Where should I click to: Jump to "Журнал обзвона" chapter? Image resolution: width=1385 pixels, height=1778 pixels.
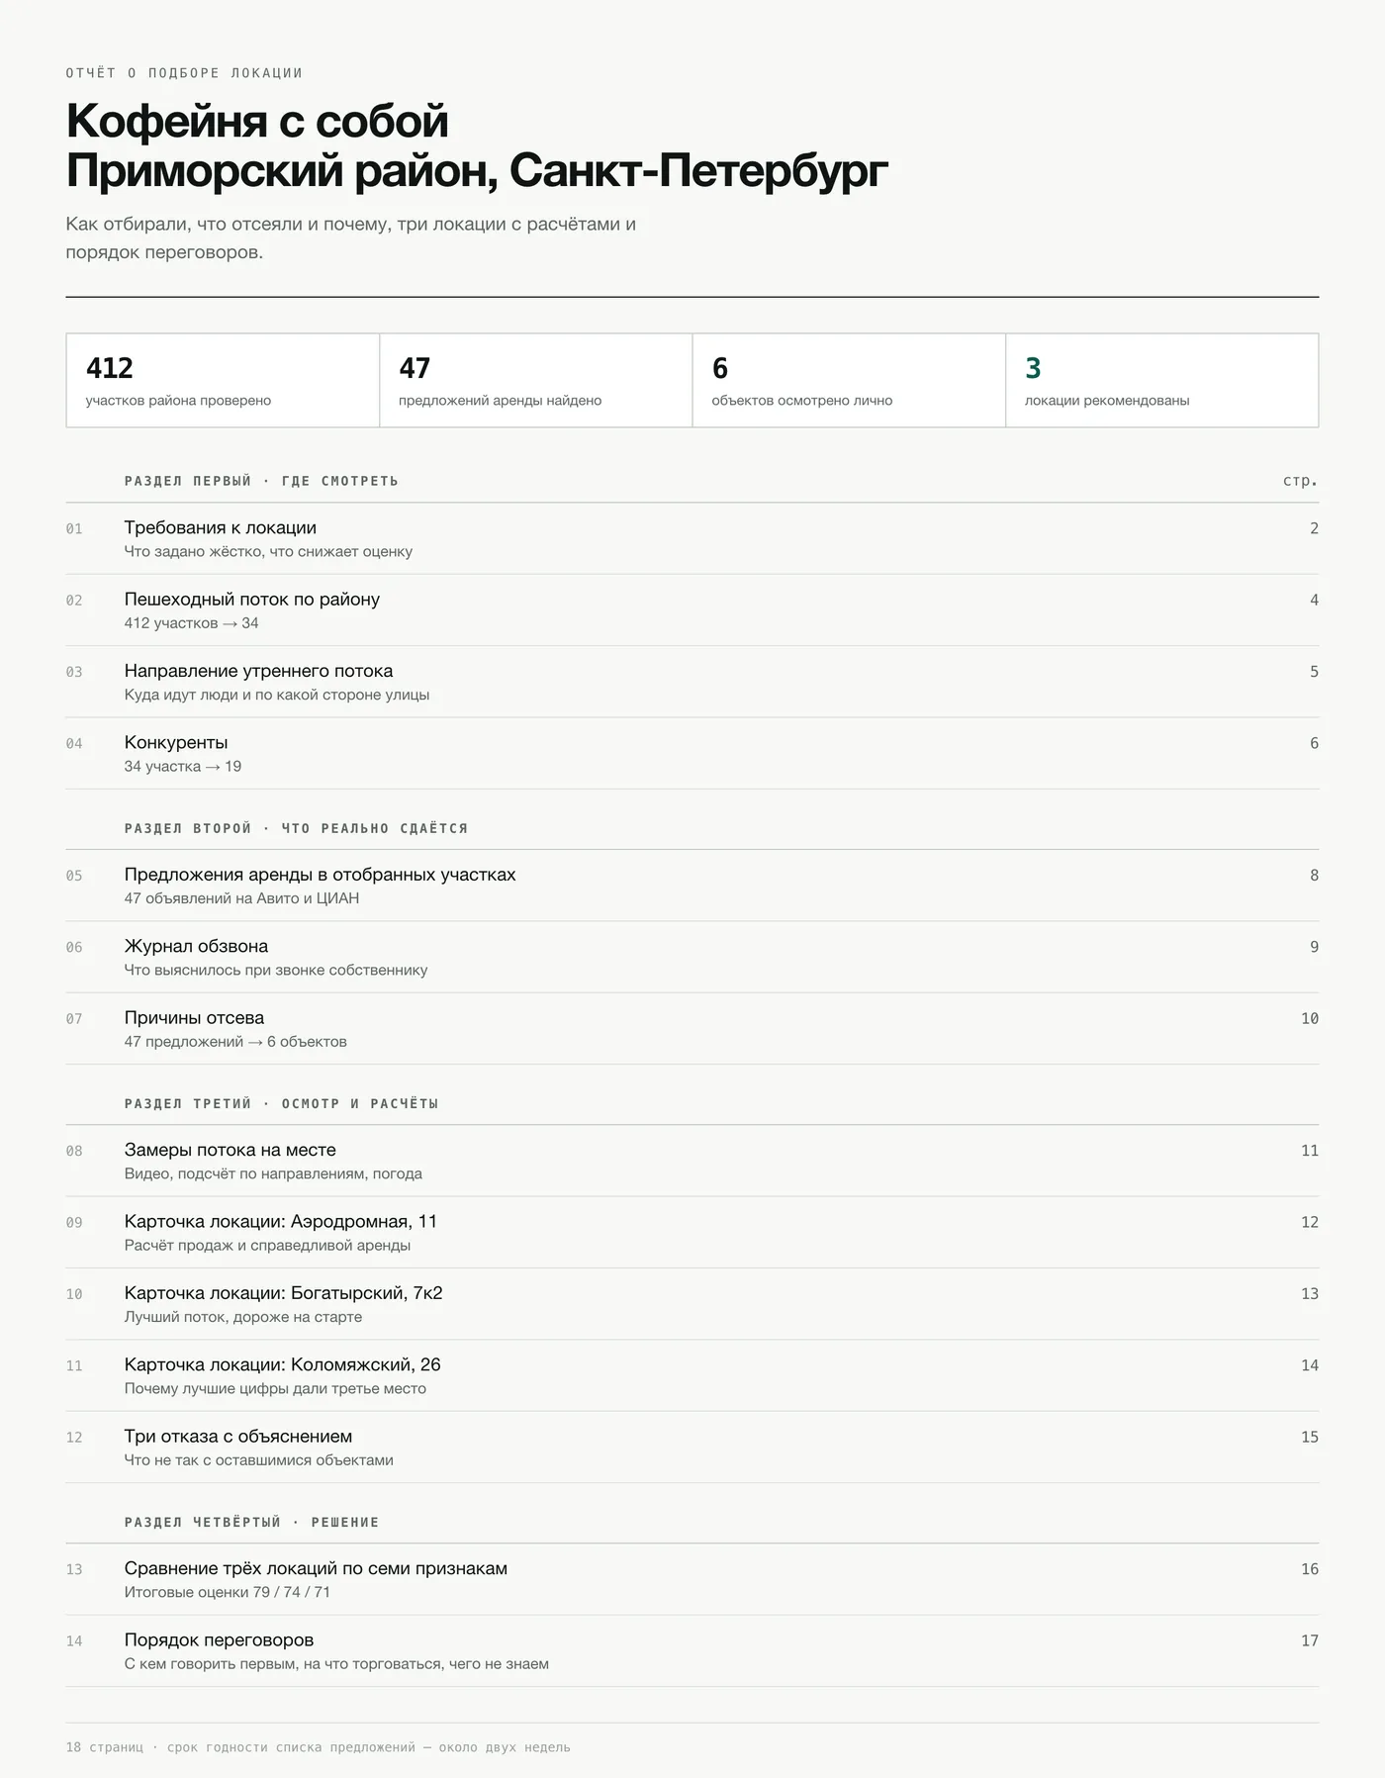(692, 957)
